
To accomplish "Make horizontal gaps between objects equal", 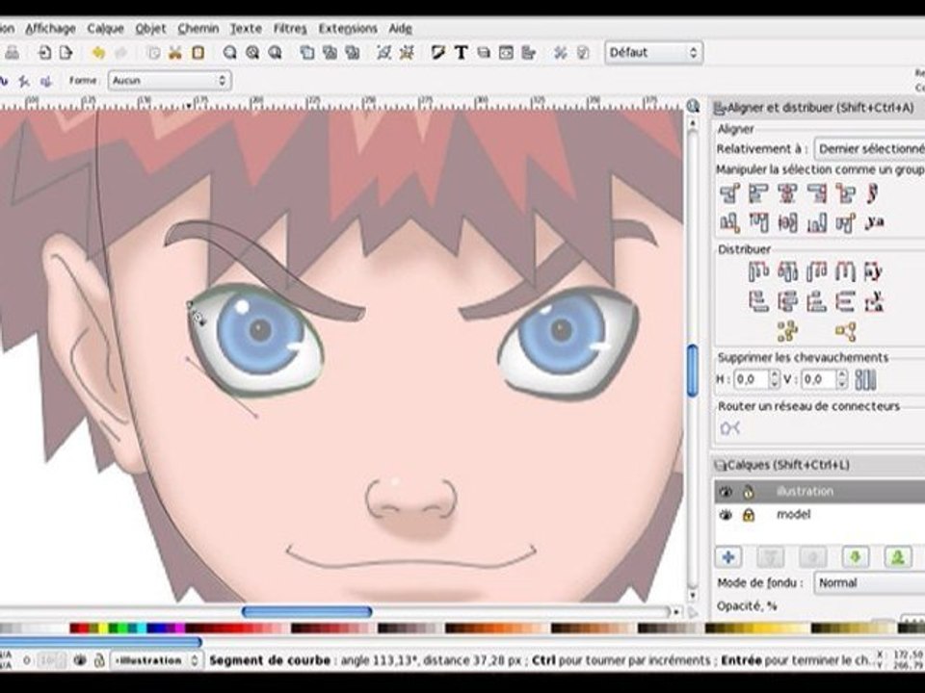I will [x=845, y=271].
